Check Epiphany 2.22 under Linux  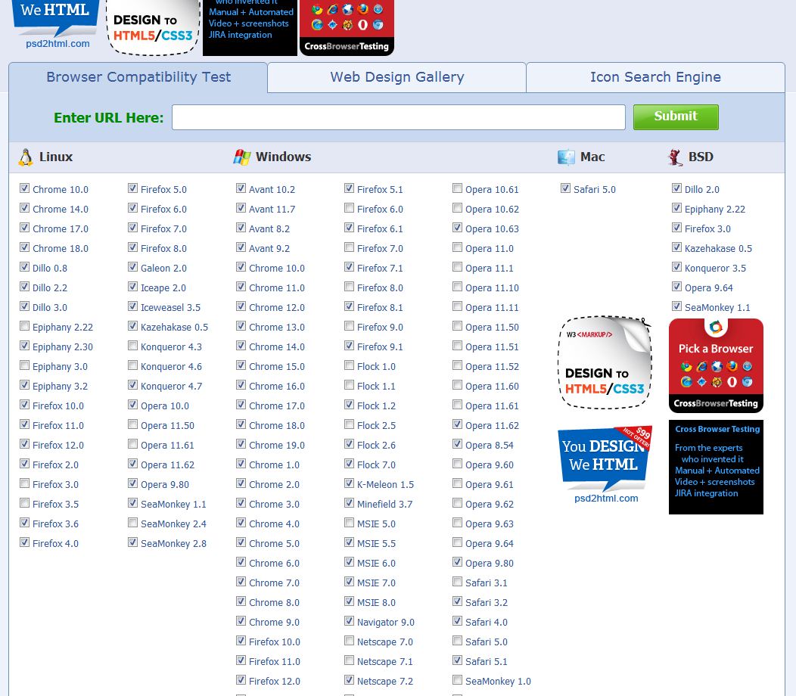pyautogui.click(x=25, y=325)
